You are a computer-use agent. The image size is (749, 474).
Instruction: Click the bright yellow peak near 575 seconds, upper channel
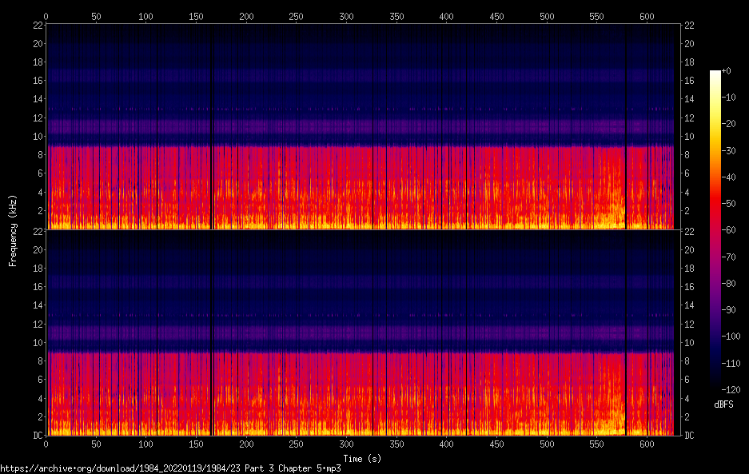(x=621, y=214)
